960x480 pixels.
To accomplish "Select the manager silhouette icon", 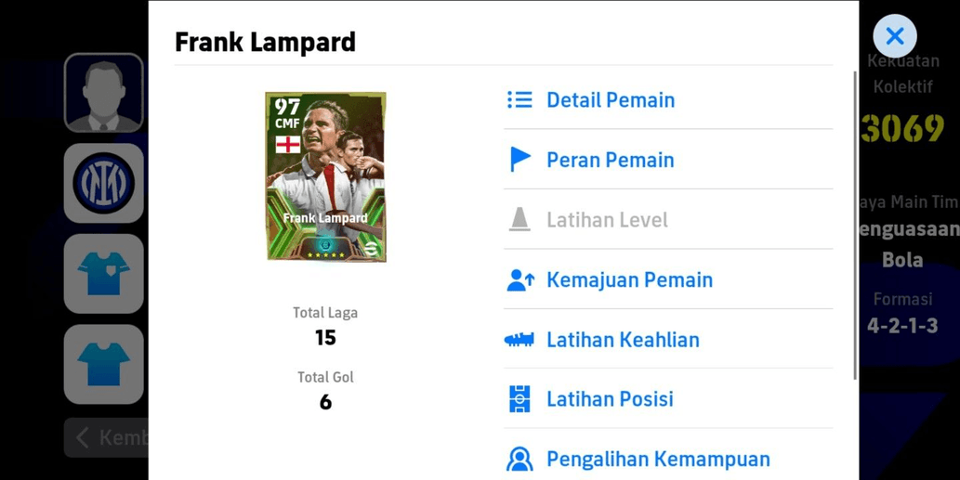I will [104, 93].
